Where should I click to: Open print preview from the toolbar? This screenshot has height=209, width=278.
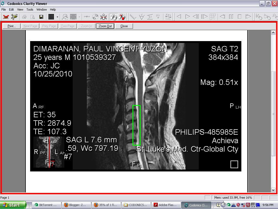[x=33, y=17]
